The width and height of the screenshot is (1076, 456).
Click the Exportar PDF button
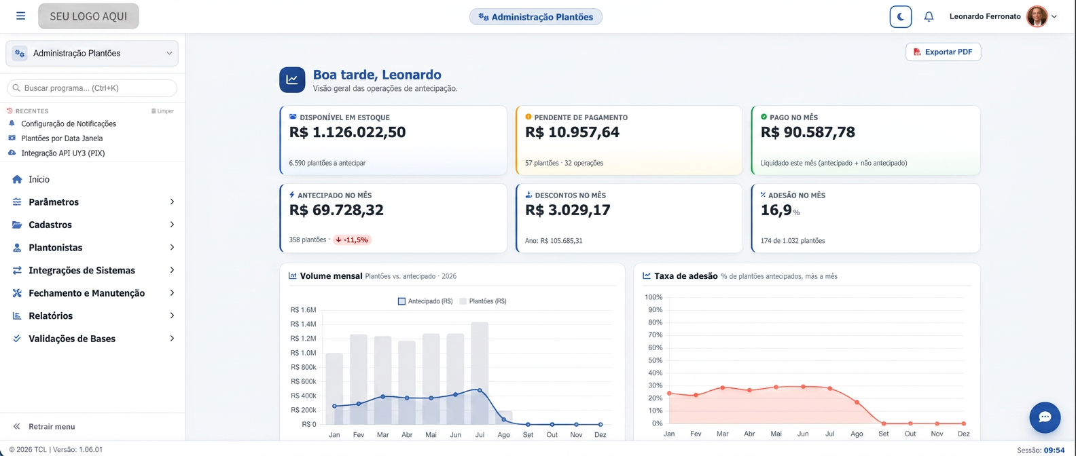[x=943, y=52]
